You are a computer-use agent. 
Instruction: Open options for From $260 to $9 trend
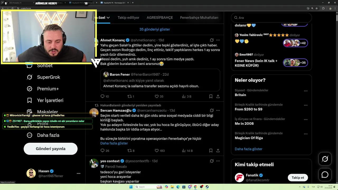[306, 105]
